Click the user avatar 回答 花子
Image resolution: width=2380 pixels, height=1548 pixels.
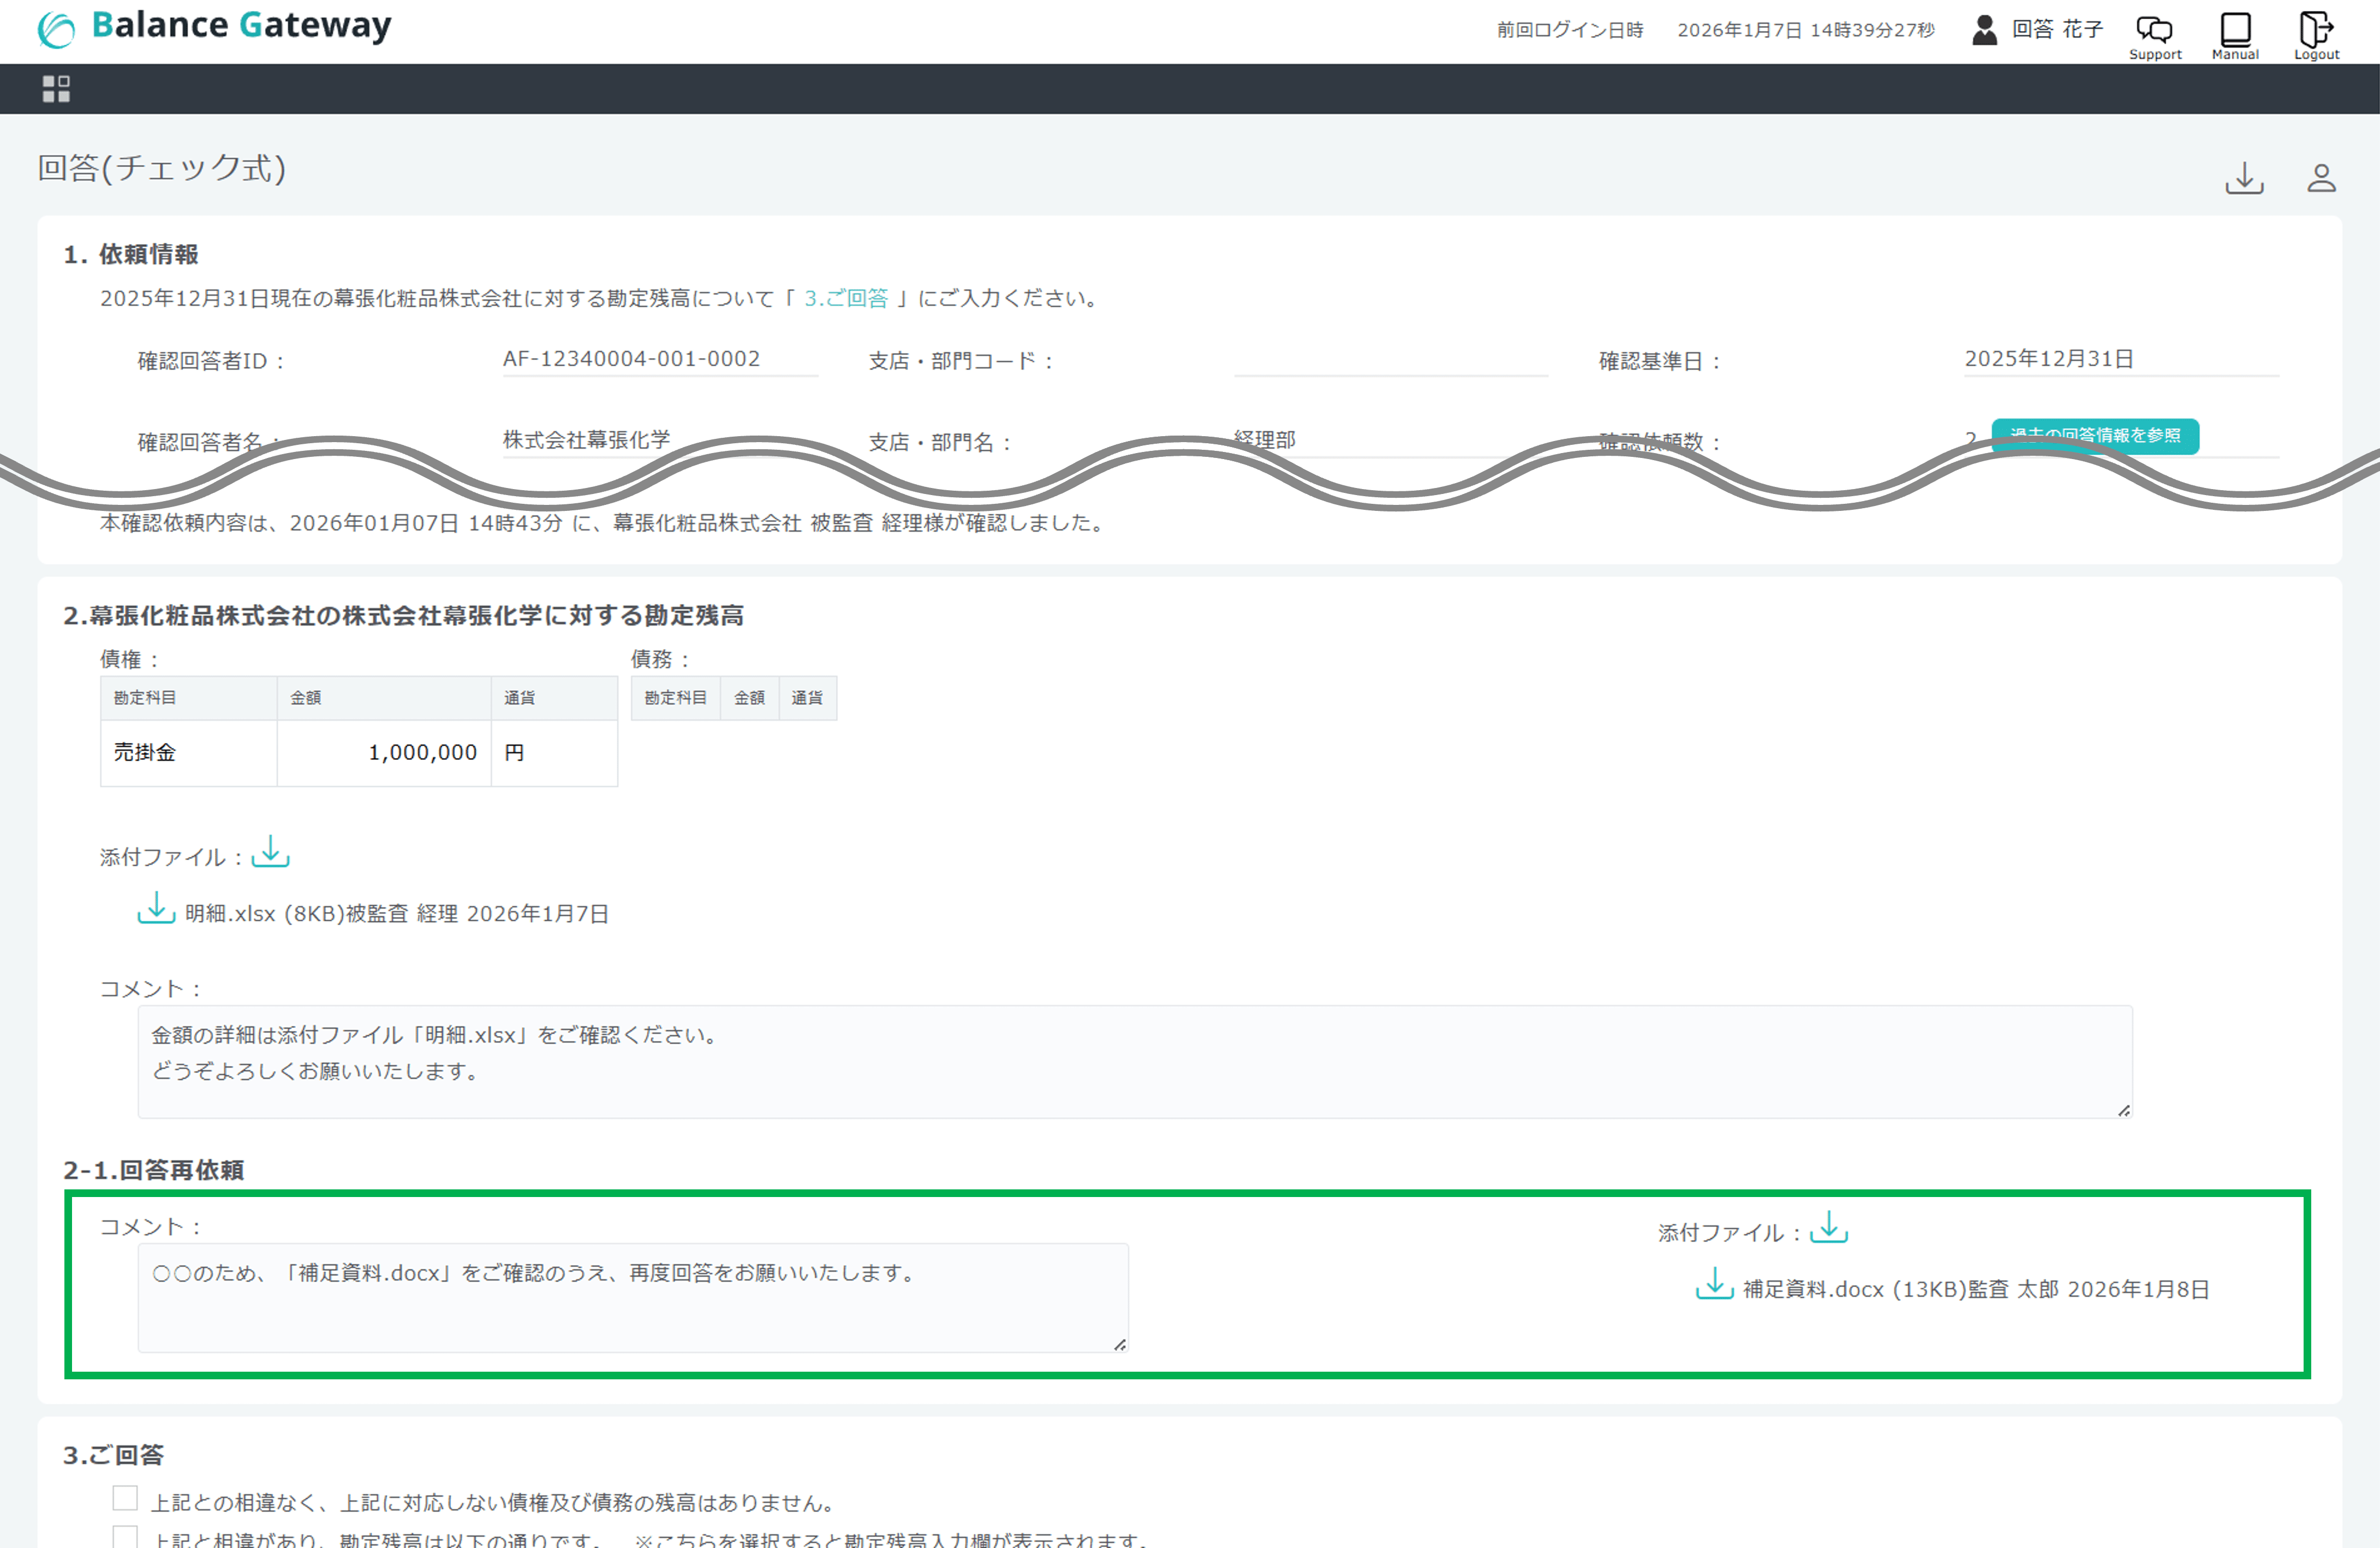1984,30
